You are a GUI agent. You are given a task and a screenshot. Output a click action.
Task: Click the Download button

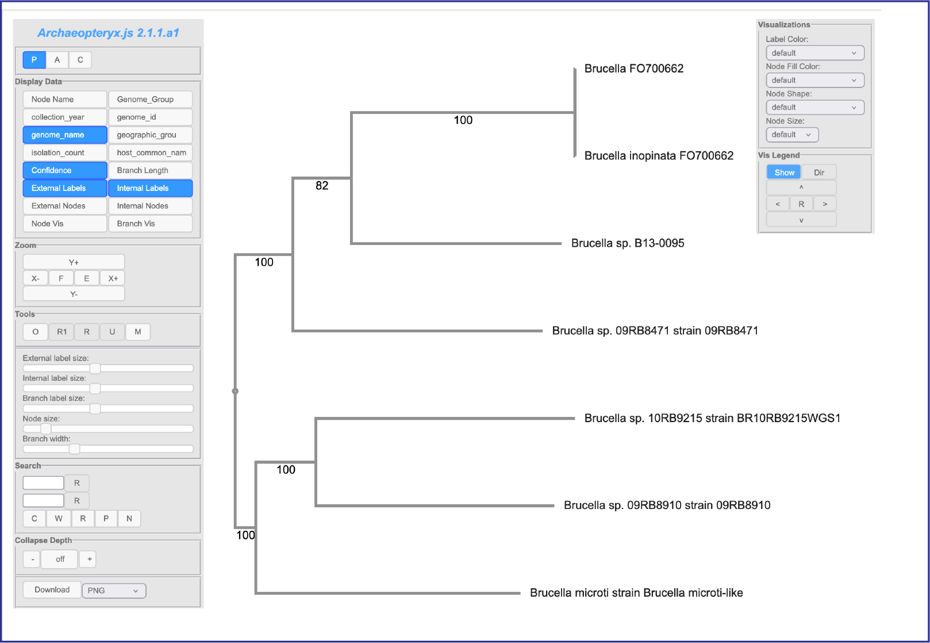pyautogui.click(x=52, y=590)
